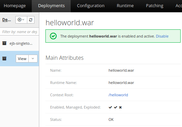The width and height of the screenshot is (182, 127).
Task: Click the De... column header link
Action: pos(6,20)
